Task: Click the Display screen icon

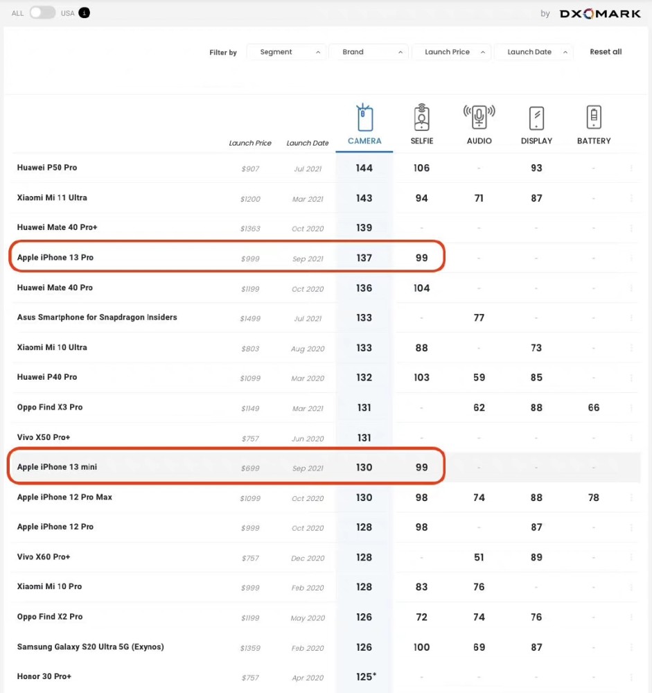Action: (536, 118)
